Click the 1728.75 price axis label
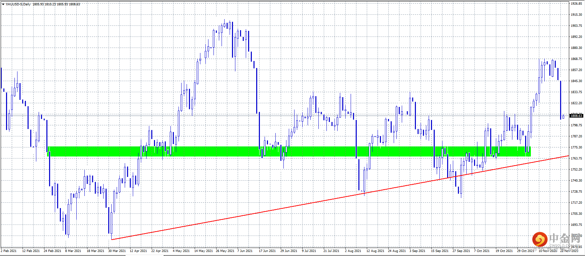The image size is (585, 256). (576, 192)
